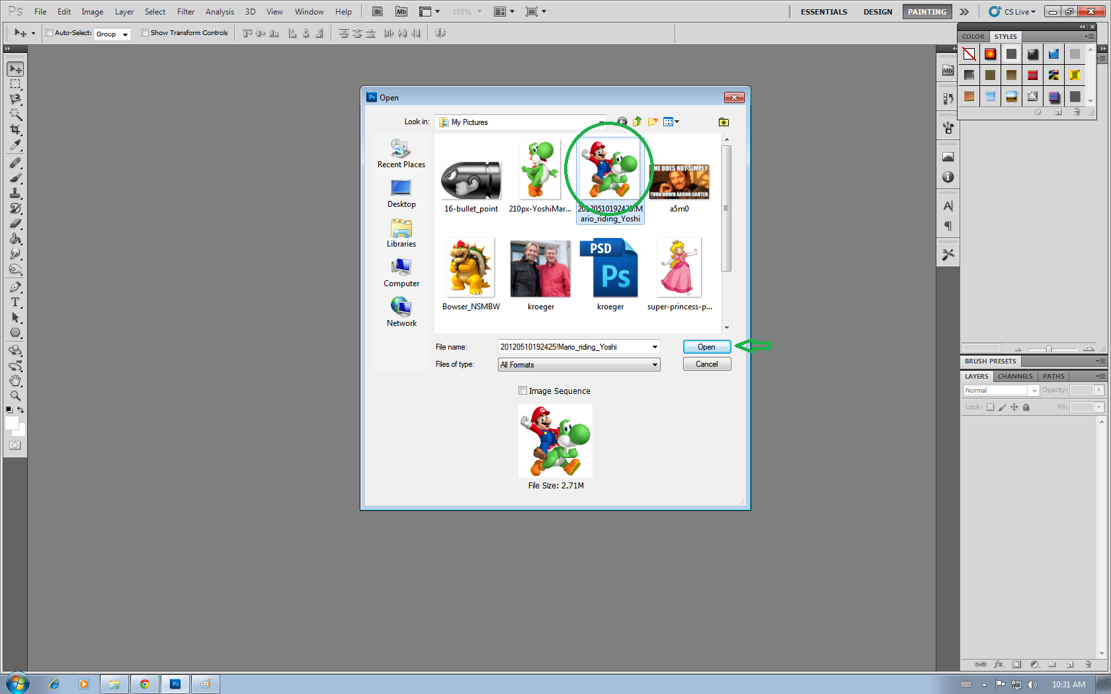Image resolution: width=1111 pixels, height=694 pixels.
Task: Toggle Quick Mask mode
Action: tap(15, 445)
